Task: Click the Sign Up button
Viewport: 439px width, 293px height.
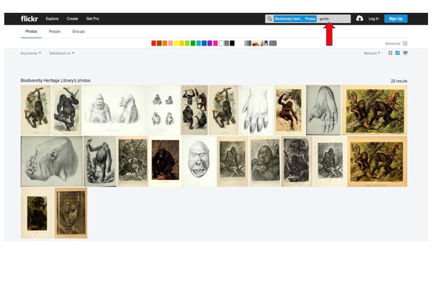Action: pos(396,18)
